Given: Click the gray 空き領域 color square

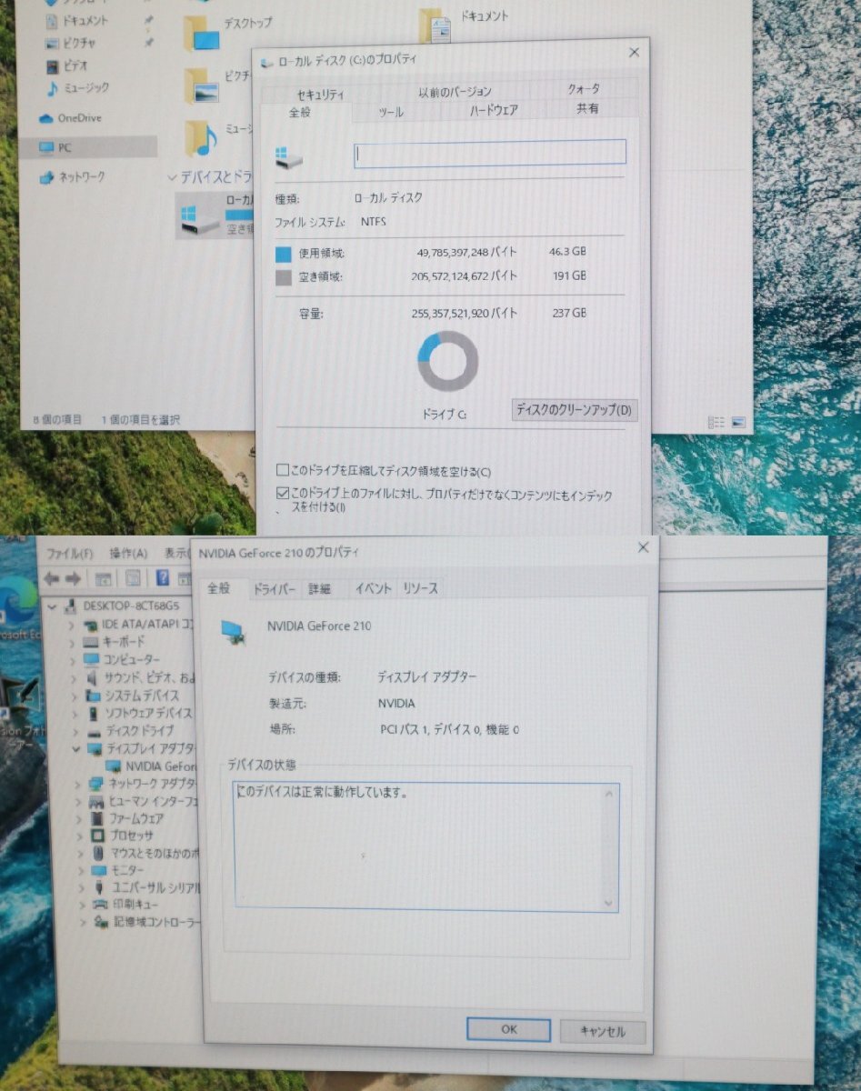Looking at the screenshot, I should (x=283, y=276).
